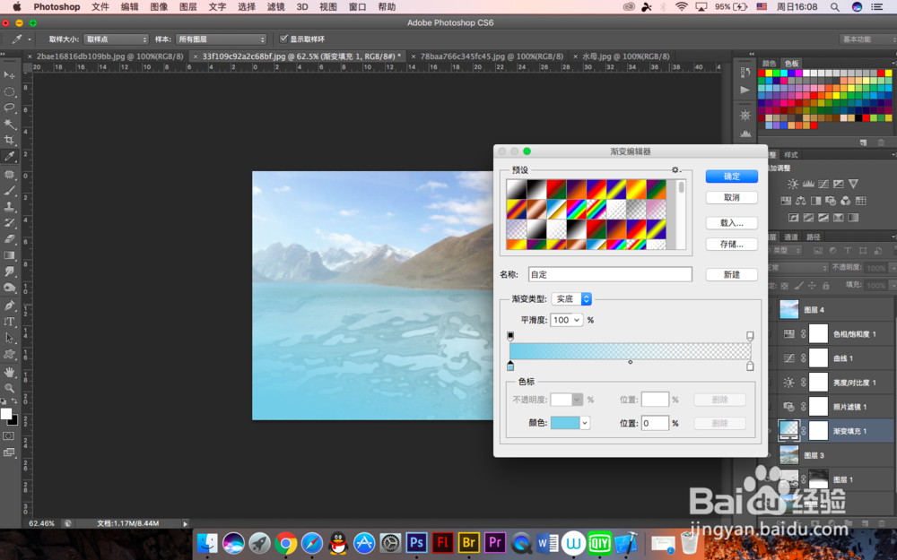Click the color stop 位置 field

click(x=655, y=424)
